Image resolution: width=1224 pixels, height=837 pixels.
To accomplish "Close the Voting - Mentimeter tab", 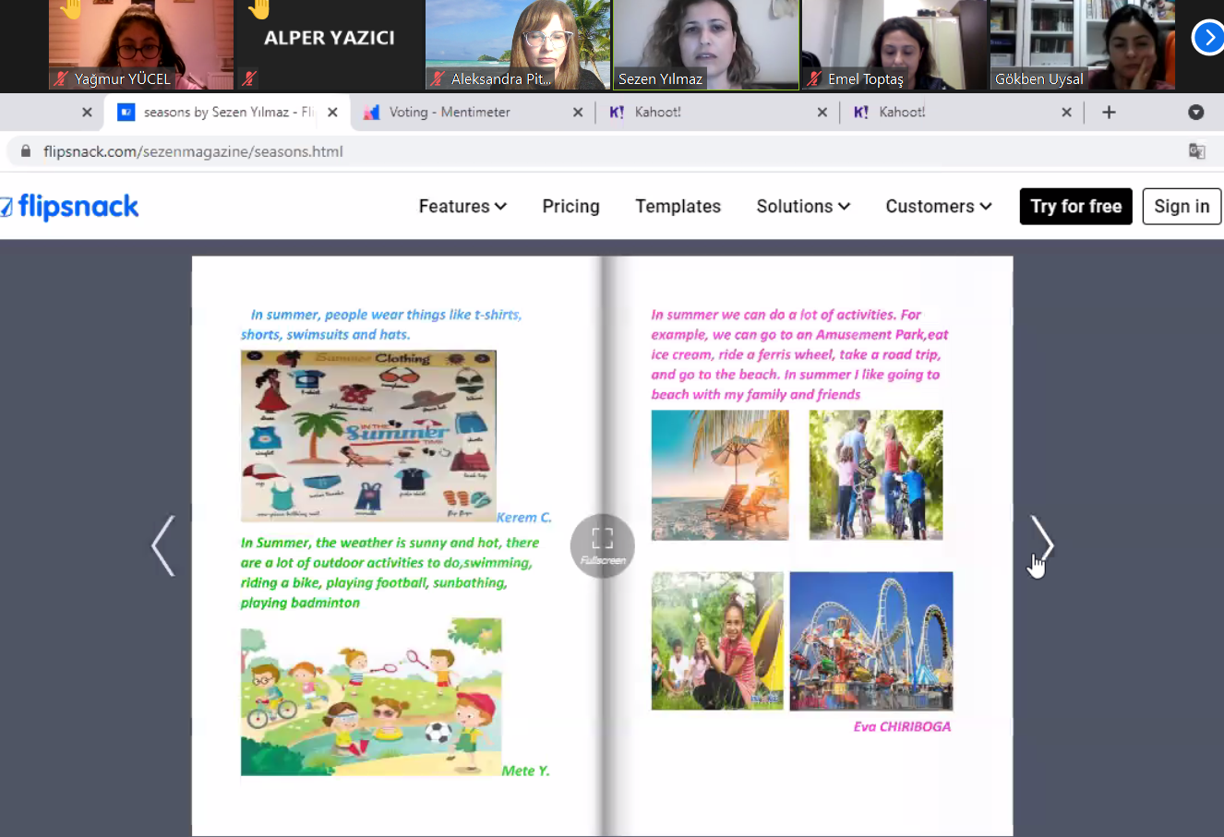I will pos(578,113).
